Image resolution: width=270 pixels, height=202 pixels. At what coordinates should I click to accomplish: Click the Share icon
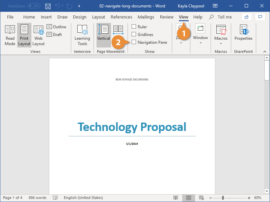coord(247,17)
